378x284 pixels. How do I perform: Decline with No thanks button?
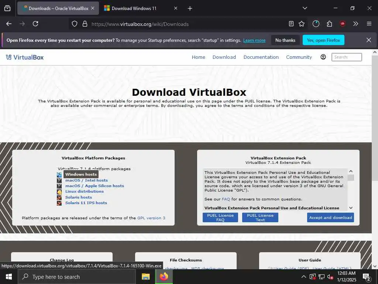[285, 40]
